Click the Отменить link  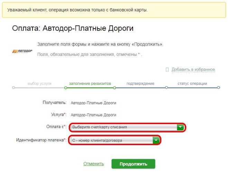pos(94,164)
